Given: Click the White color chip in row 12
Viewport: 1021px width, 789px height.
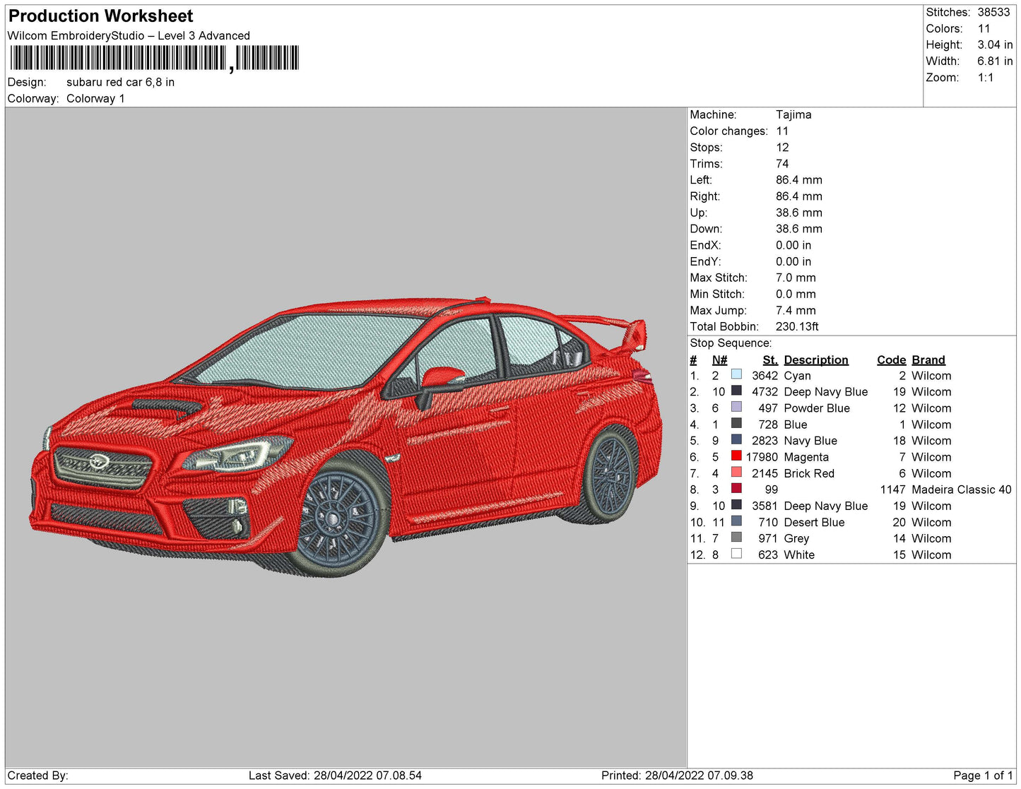Looking at the screenshot, I should click(x=736, y=554).
